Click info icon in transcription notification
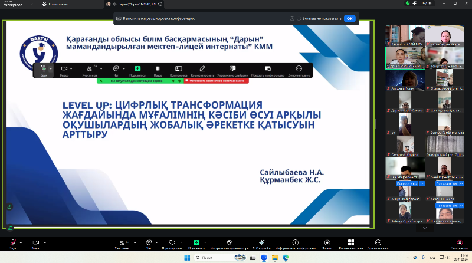Screen dimensions: 472x263 tap(291, 19)
